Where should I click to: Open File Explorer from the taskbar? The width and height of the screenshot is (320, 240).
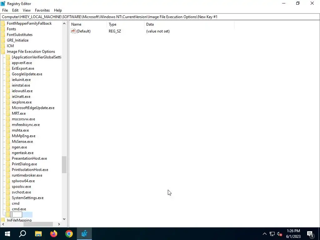tap(38, 234)
